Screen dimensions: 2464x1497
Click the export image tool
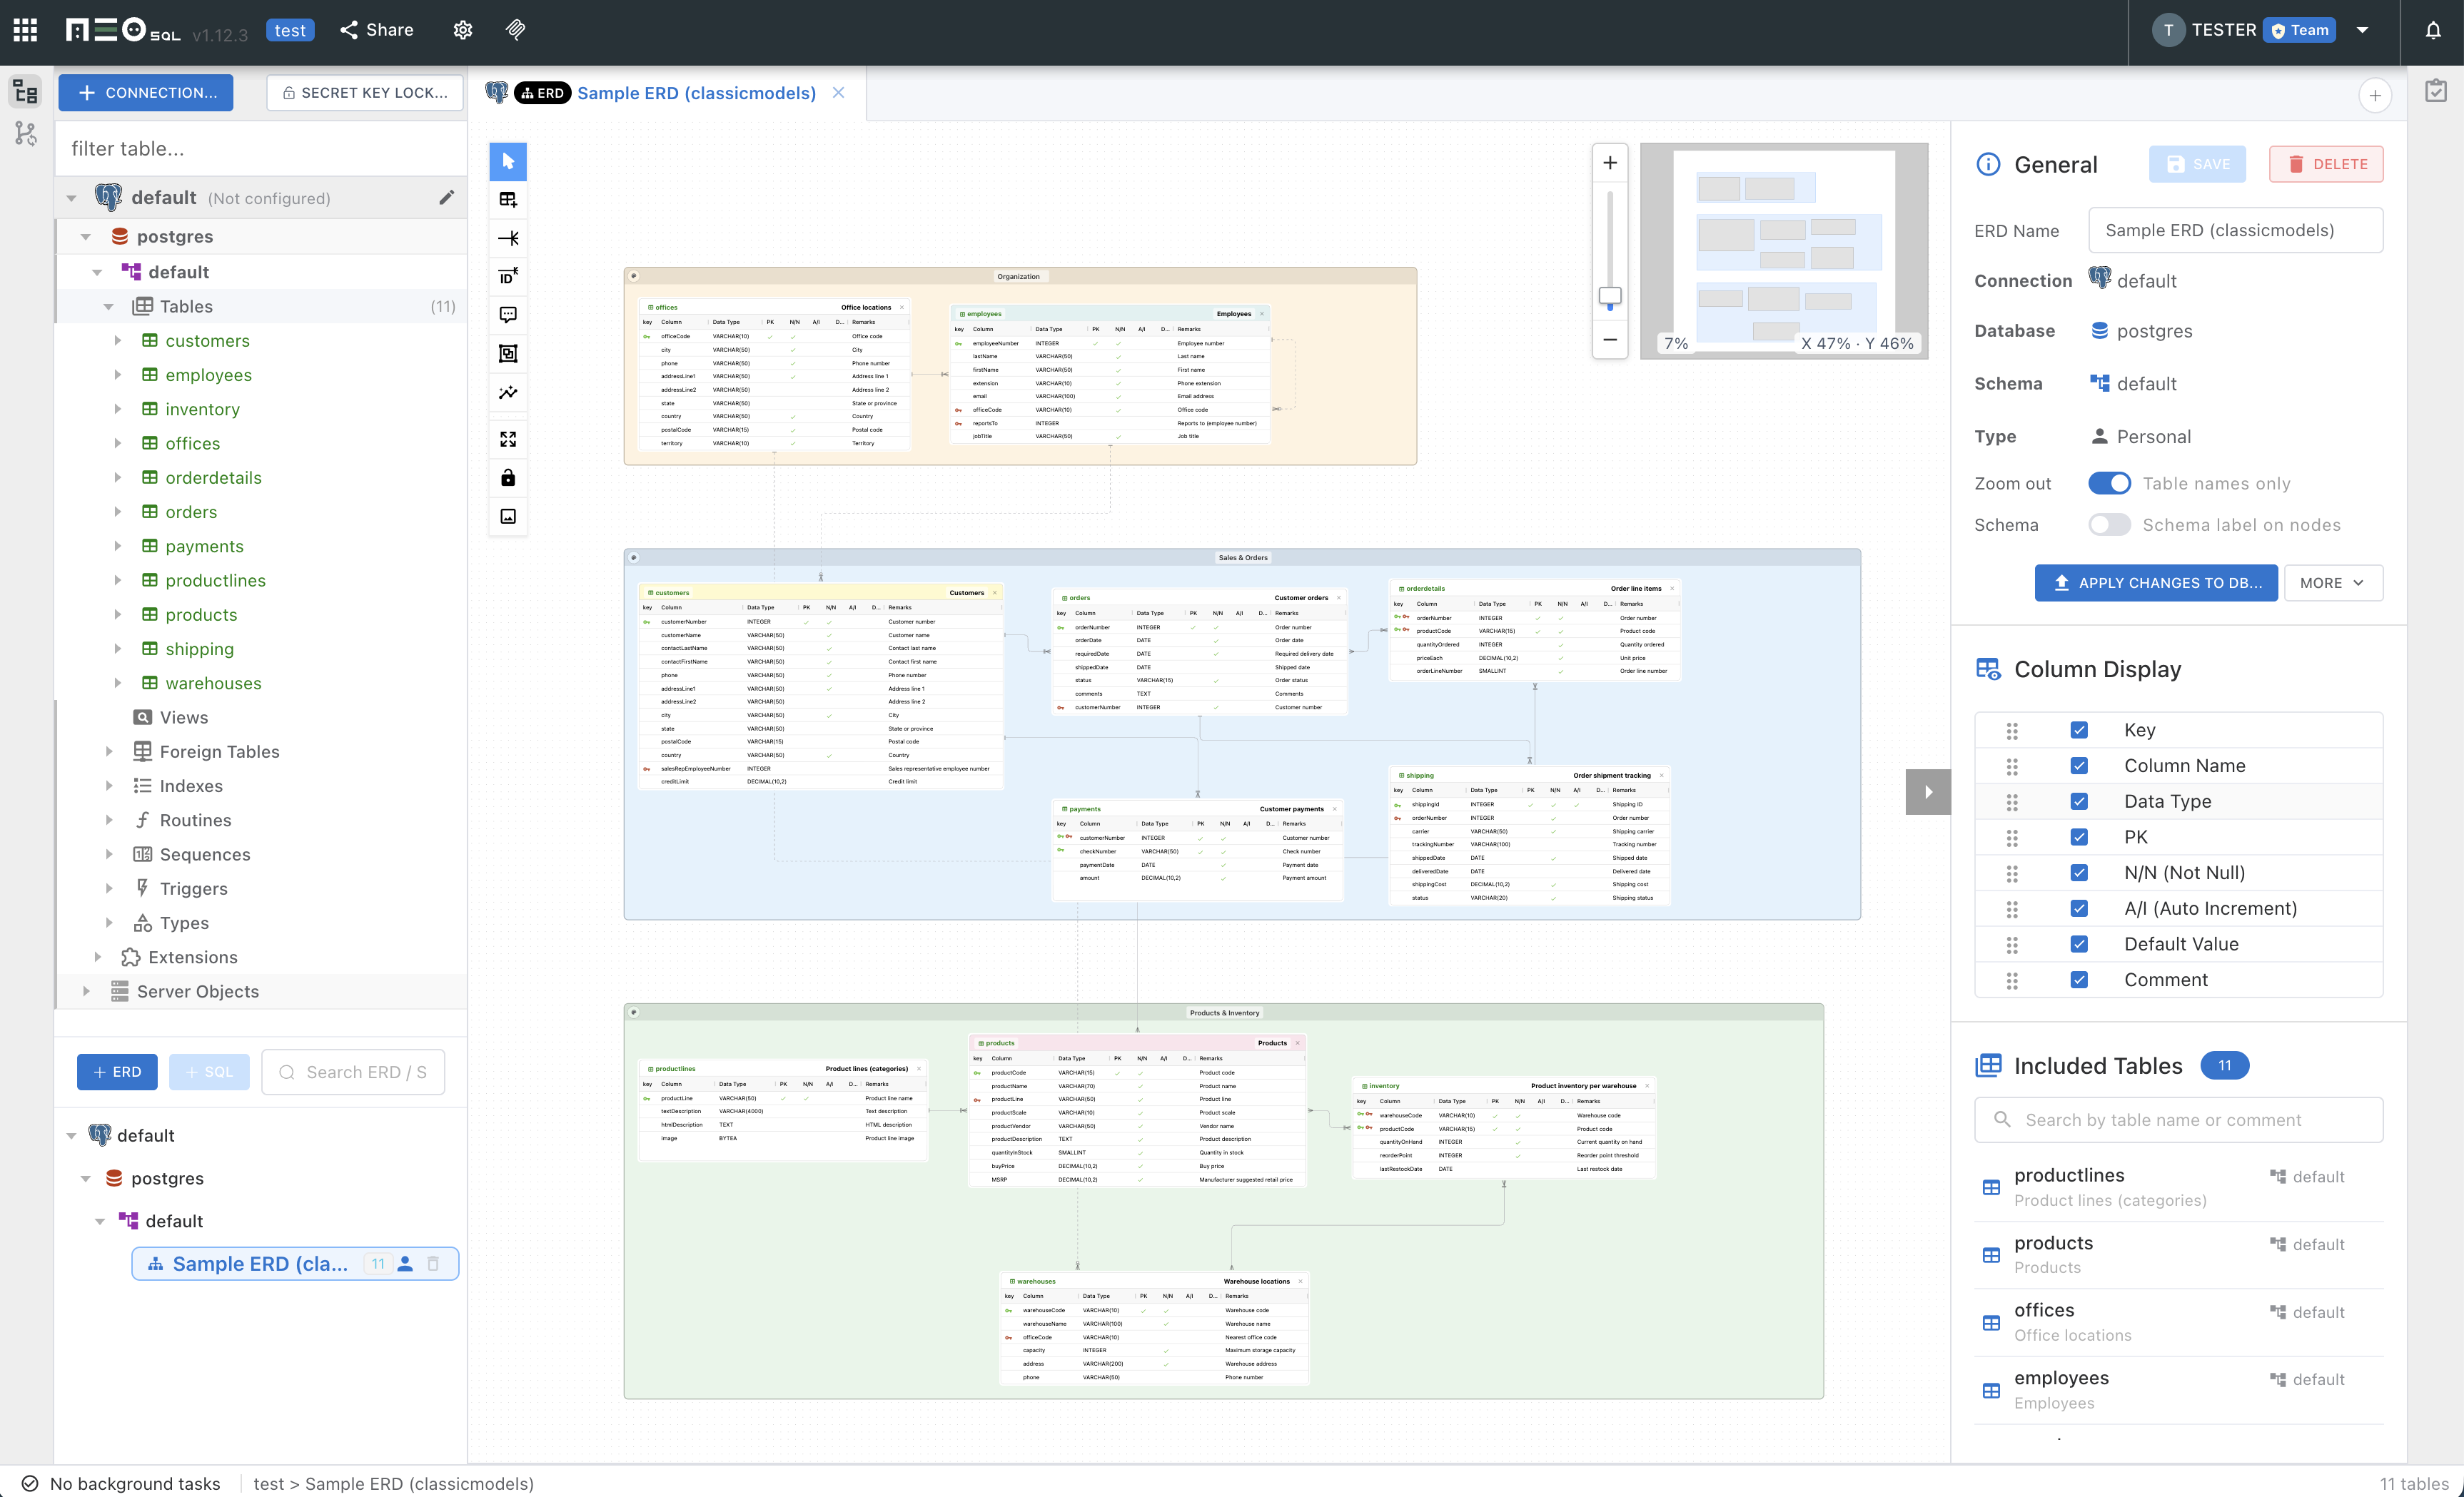[508, 517]
